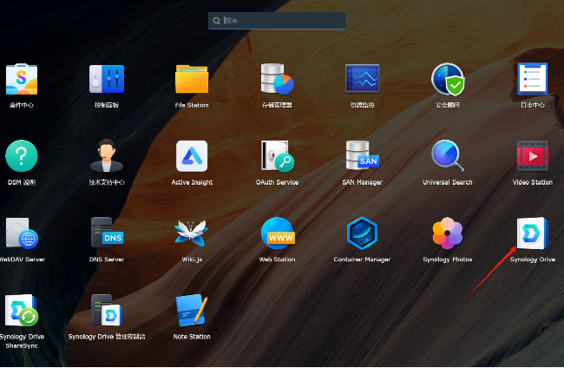This screenshot has width=564, height=368.
Task: Open SAN Manager
Action: point(362,156)
